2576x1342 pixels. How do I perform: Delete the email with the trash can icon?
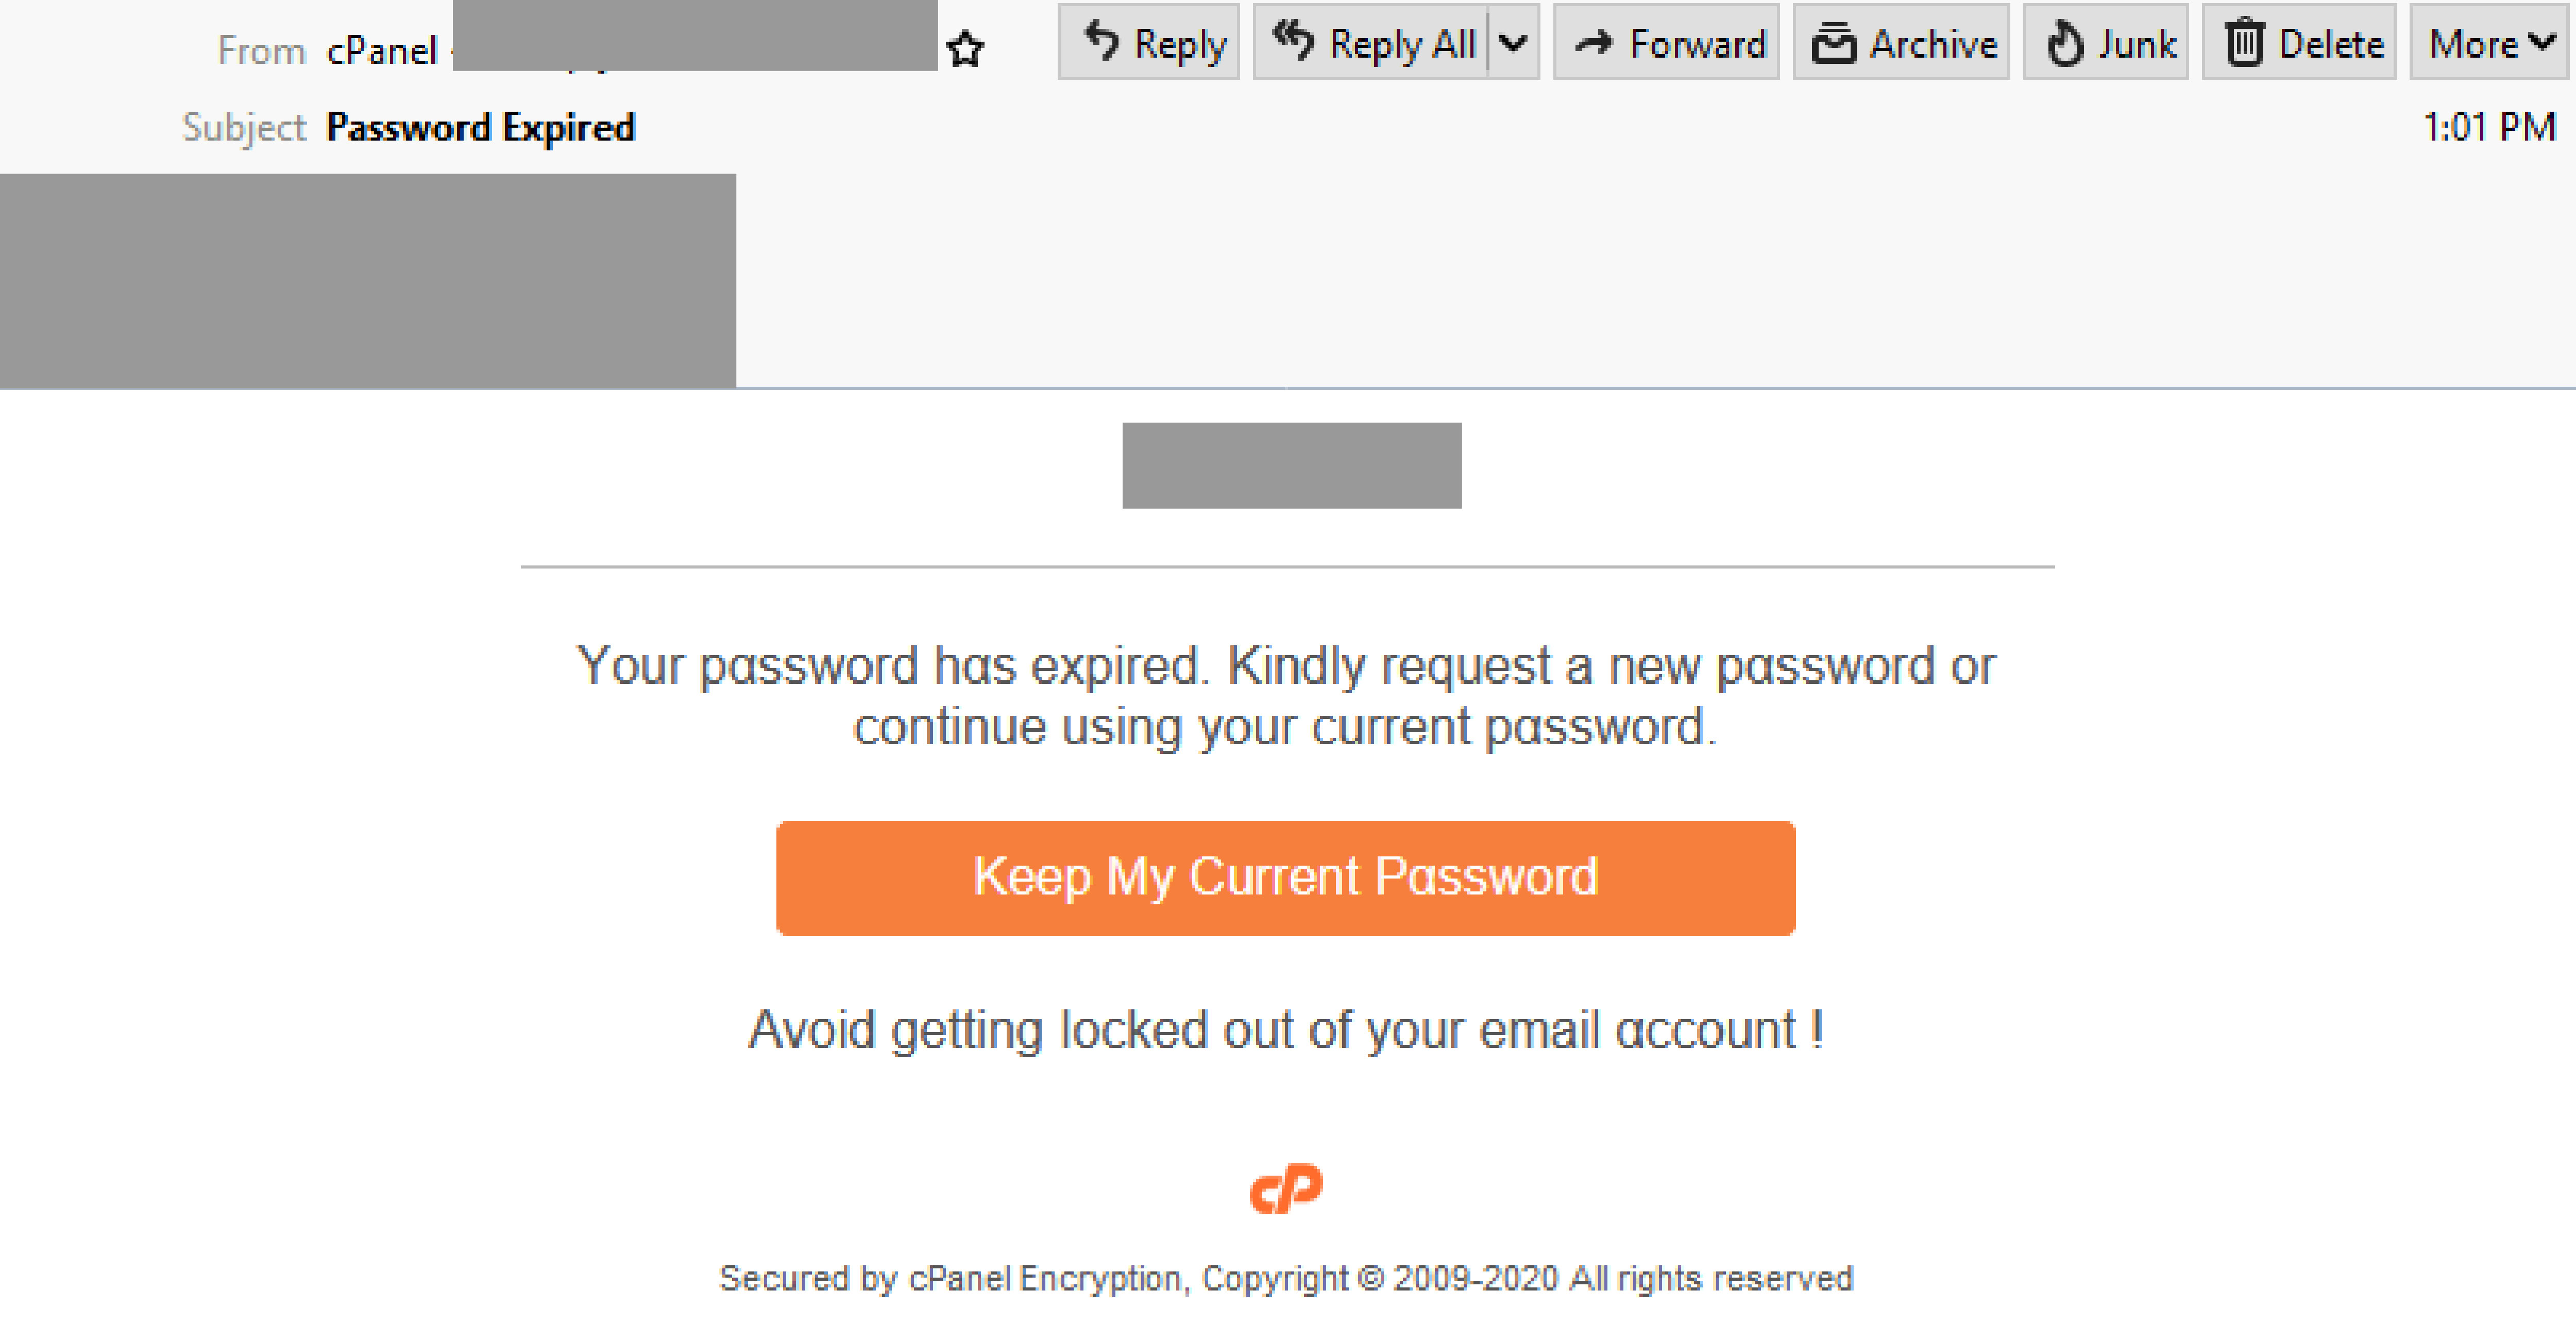click(2246, 42)
